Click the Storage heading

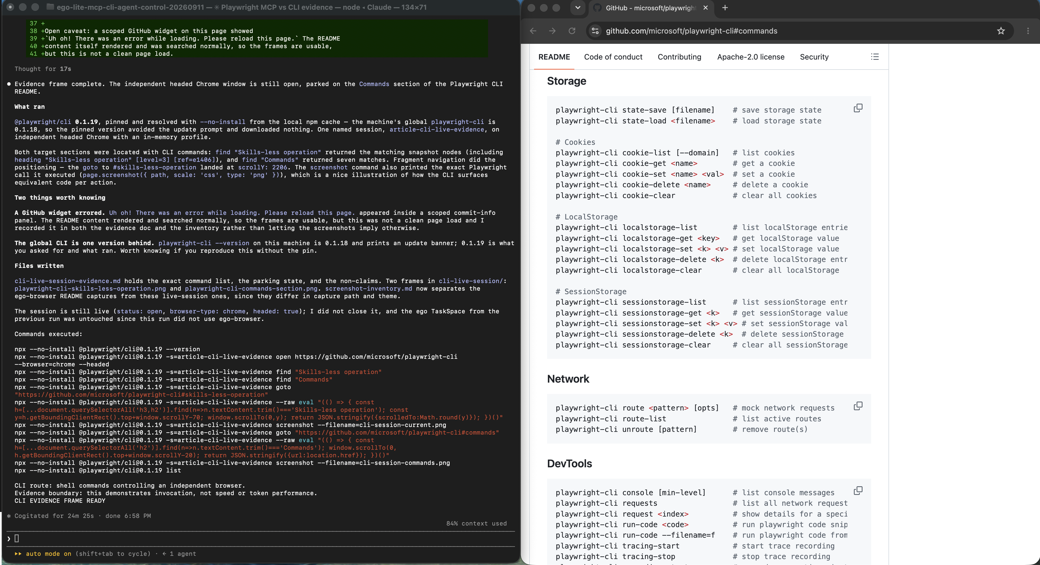[567, 81]
